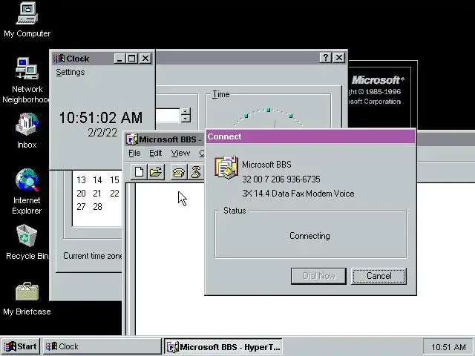
Task: Click the year spinner down arrow
Action: pyautogui.click(x=186, y=119)
